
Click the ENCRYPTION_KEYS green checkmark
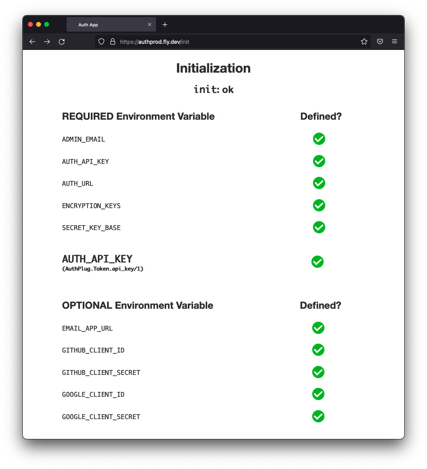tap(319, 205)
